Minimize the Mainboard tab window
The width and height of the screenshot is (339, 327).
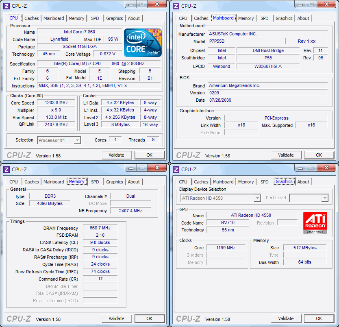tap(300, 4)
